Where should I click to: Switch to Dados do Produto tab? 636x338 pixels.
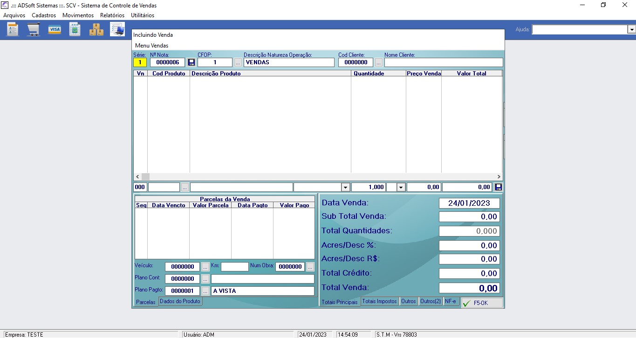tap(180, 301)
